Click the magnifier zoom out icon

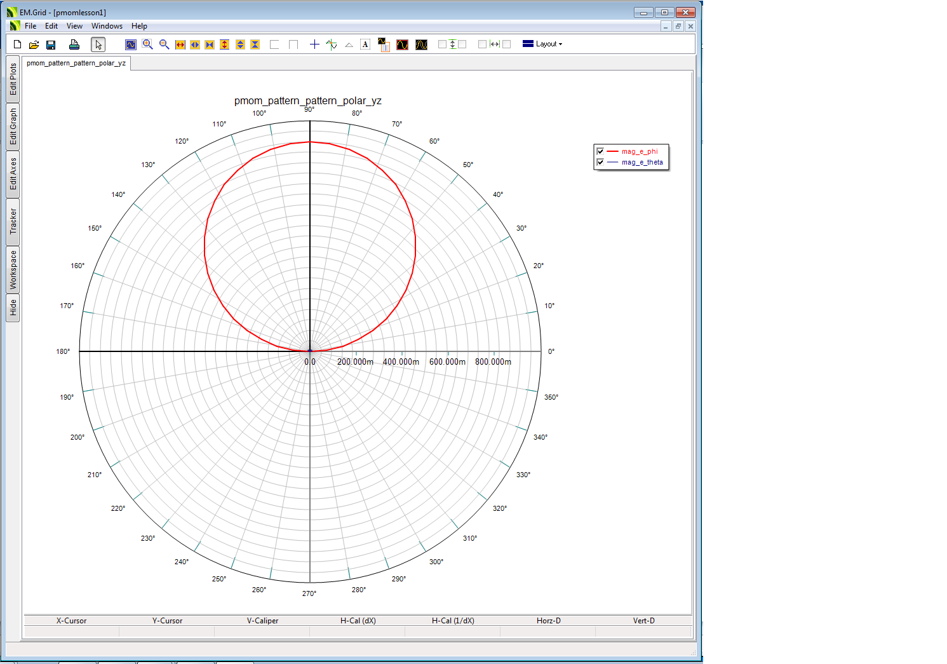pos(164,44)
